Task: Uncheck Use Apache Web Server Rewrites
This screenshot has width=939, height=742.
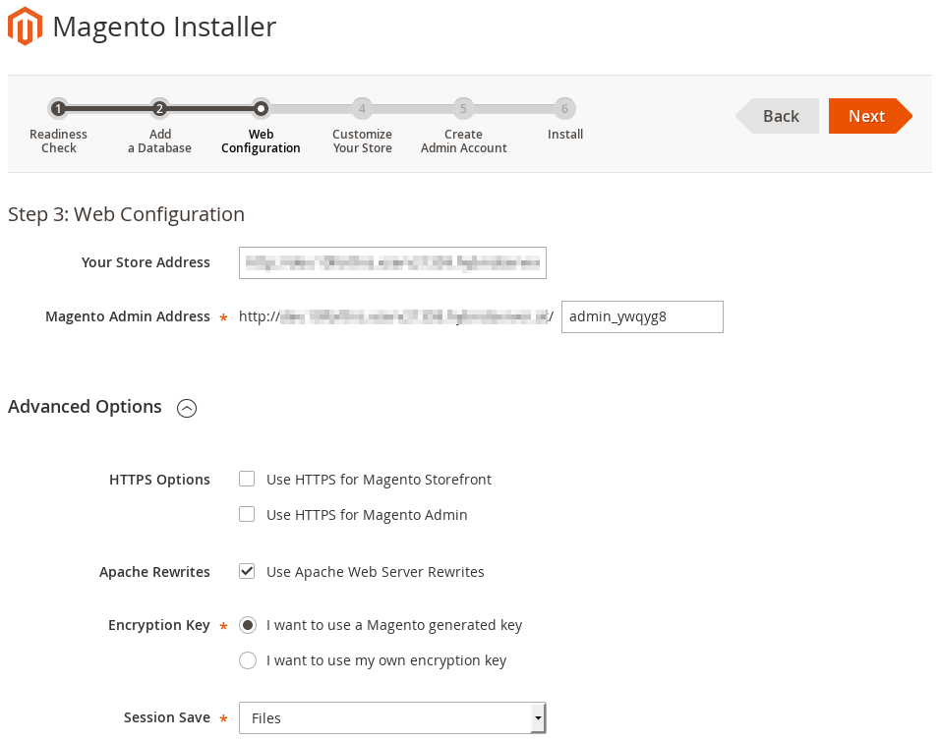Action: (247, 571)
